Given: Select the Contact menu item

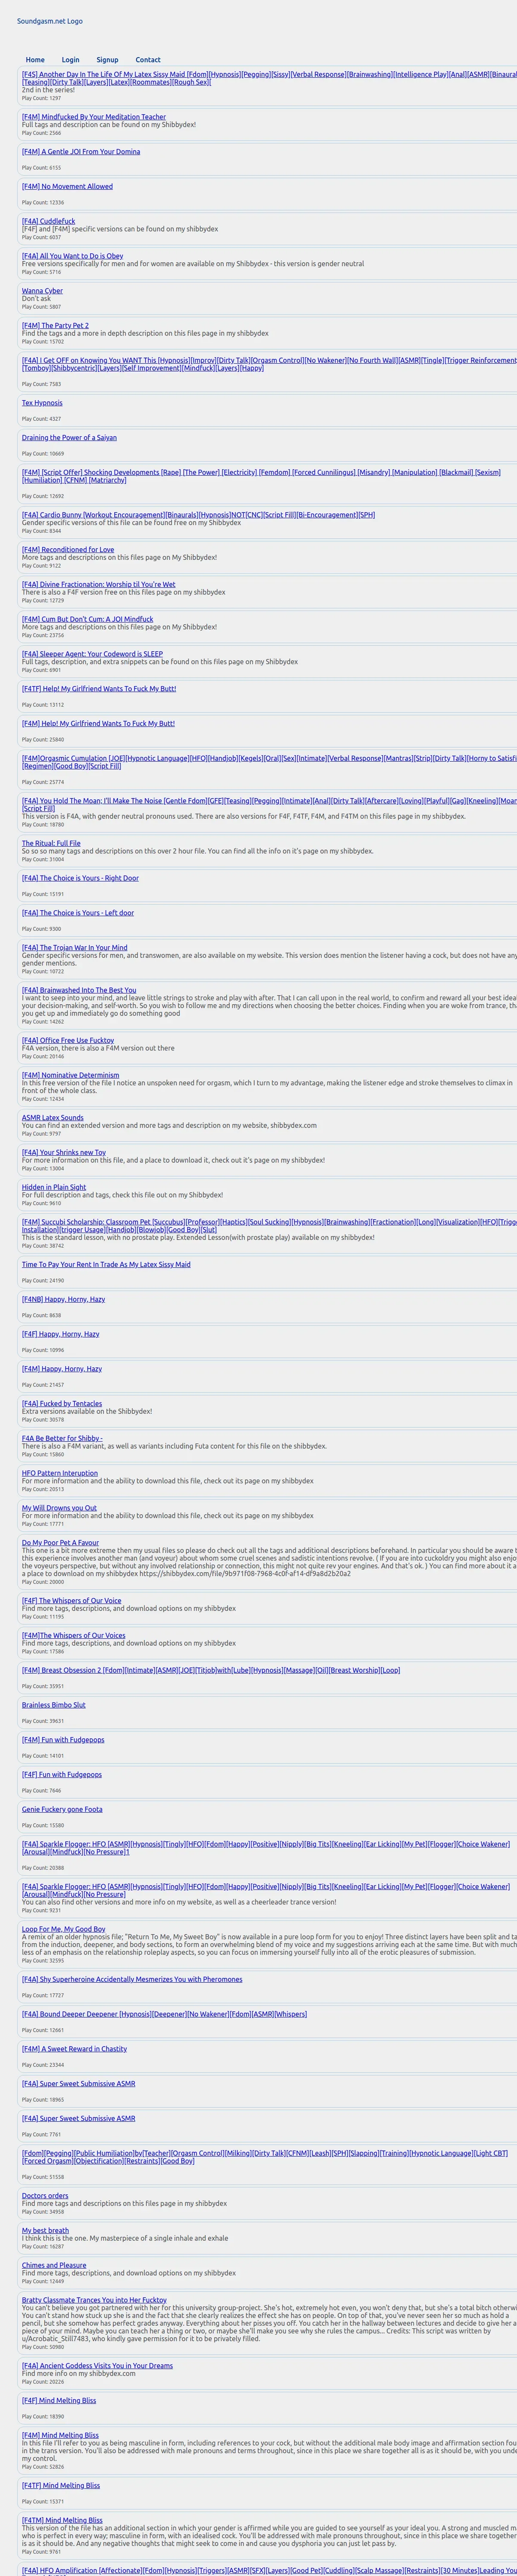Looking at the screenshot, I should [x=148, y=60].
